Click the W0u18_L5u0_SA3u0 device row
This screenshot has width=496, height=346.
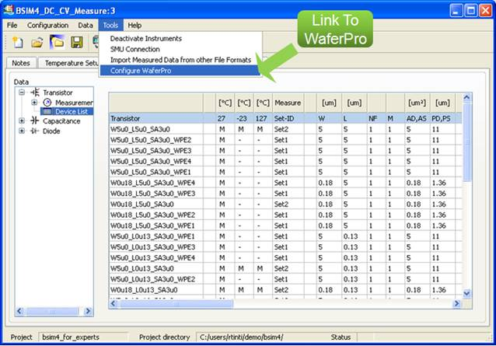(x=148, y=204)
